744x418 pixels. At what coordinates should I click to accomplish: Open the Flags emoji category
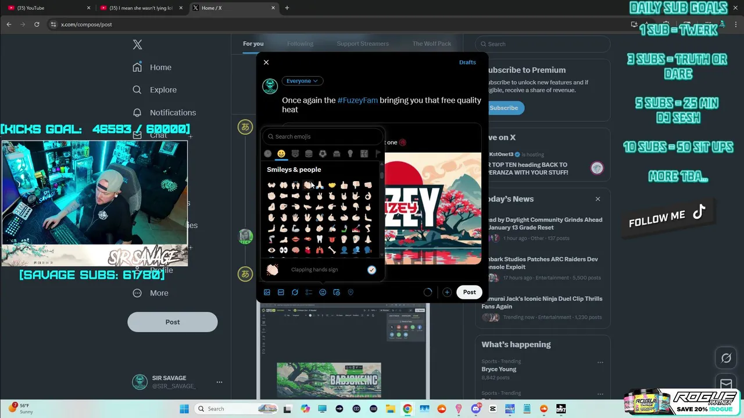[x=378, y=154]
